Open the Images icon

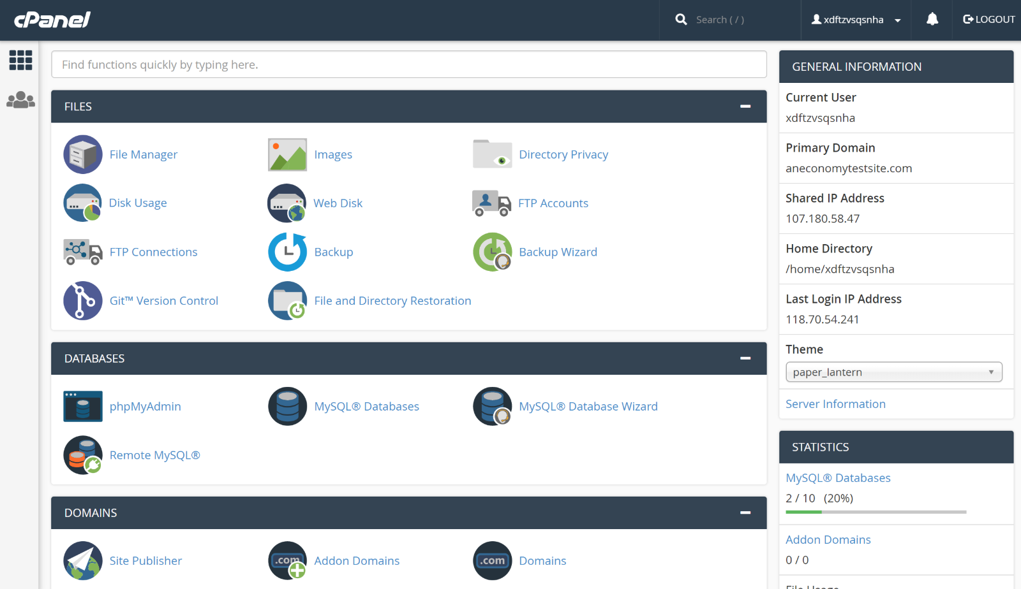[288, 154]
